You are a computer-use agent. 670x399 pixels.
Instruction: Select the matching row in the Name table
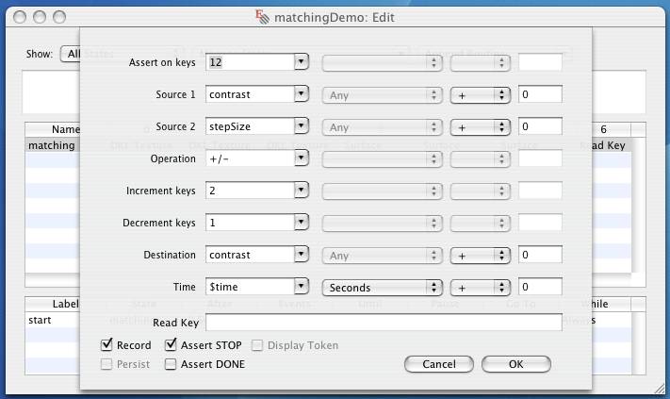click(52, 145)
